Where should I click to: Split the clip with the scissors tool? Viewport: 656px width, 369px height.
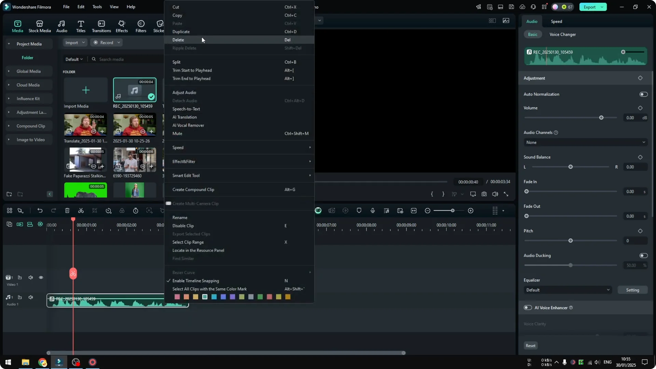coord(81,210)
